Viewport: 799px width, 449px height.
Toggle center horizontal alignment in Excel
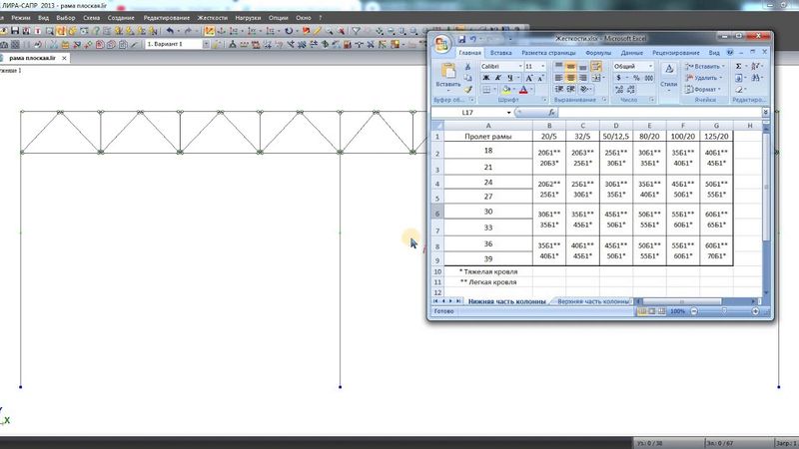pos(570,78)
